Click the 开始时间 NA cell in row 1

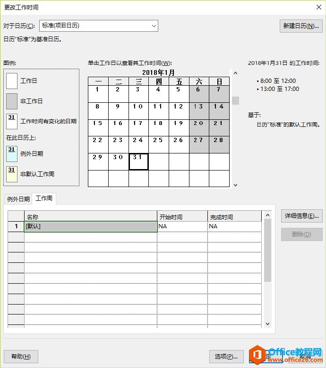182,226
